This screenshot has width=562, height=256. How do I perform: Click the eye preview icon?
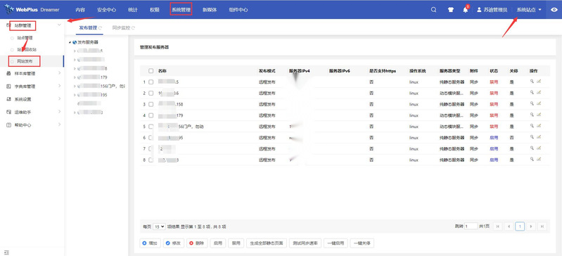coord(554,10)
